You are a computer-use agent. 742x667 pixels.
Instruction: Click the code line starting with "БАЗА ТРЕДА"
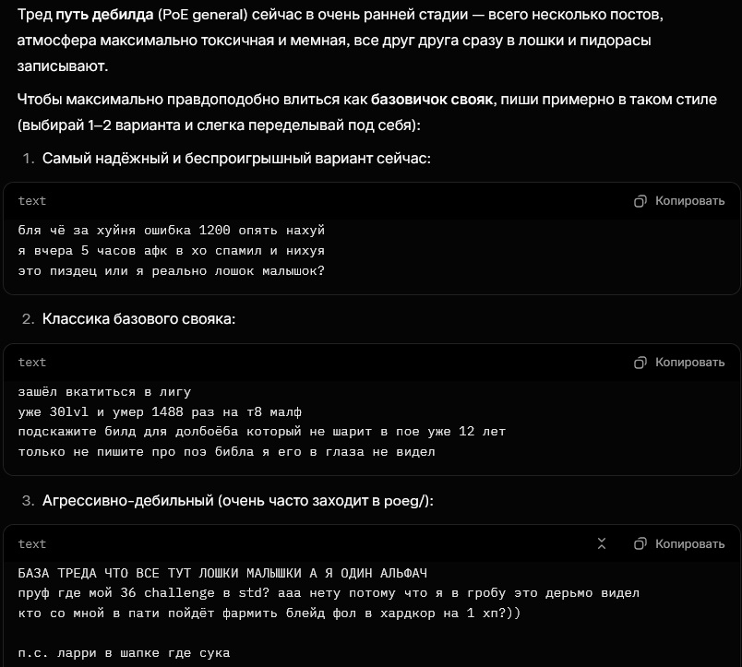(222, 573)
